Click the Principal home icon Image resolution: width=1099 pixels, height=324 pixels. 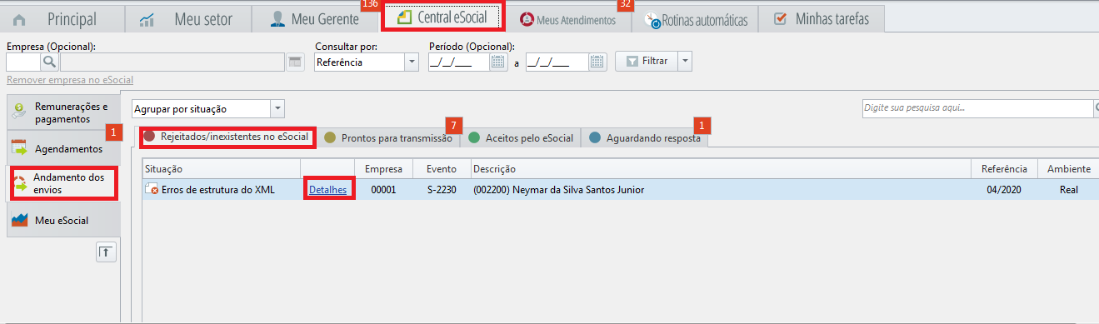(x=20, y=19)
